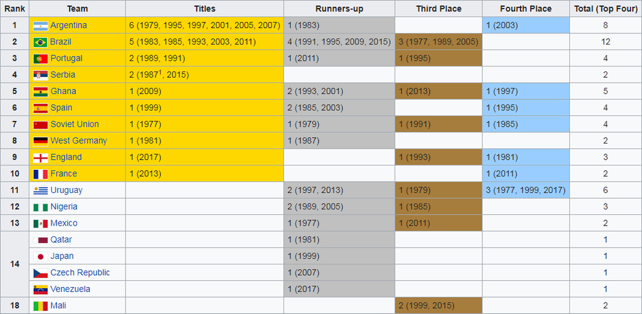Follow the Japan link
This screenshot has width=642, height=314.
pyautogui.click(x=62, y=256)
